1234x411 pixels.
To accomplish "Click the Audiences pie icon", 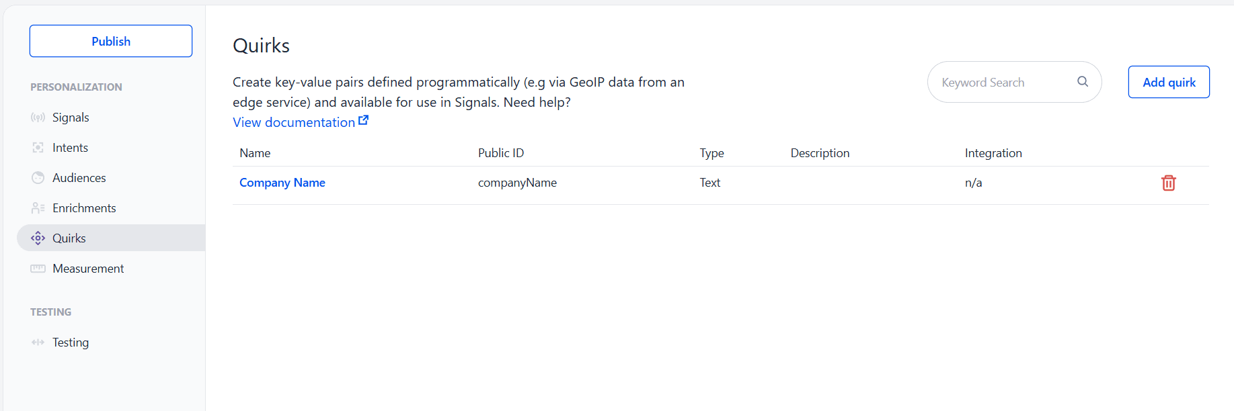I will [38, 178].
